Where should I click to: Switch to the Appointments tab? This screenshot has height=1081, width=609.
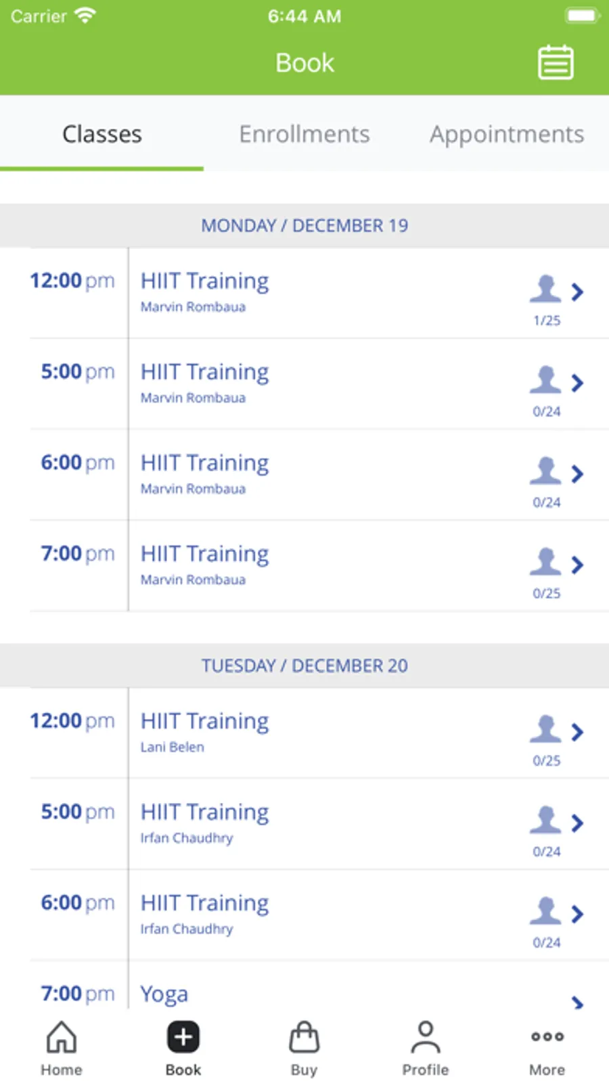tap(507, 134)
